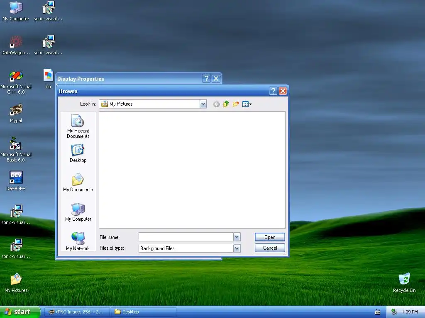Open My Recent Documents in places bar

[78, 127]
